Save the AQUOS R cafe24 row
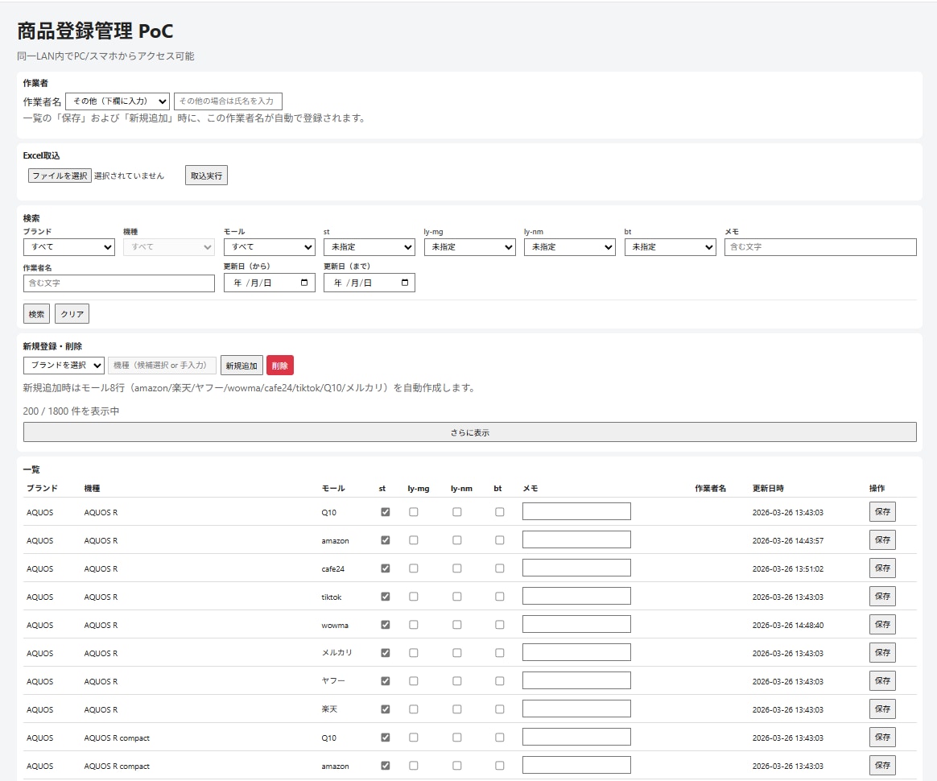Image resolution: width=937 pixels, height=781 pixels. pos(882,568)
